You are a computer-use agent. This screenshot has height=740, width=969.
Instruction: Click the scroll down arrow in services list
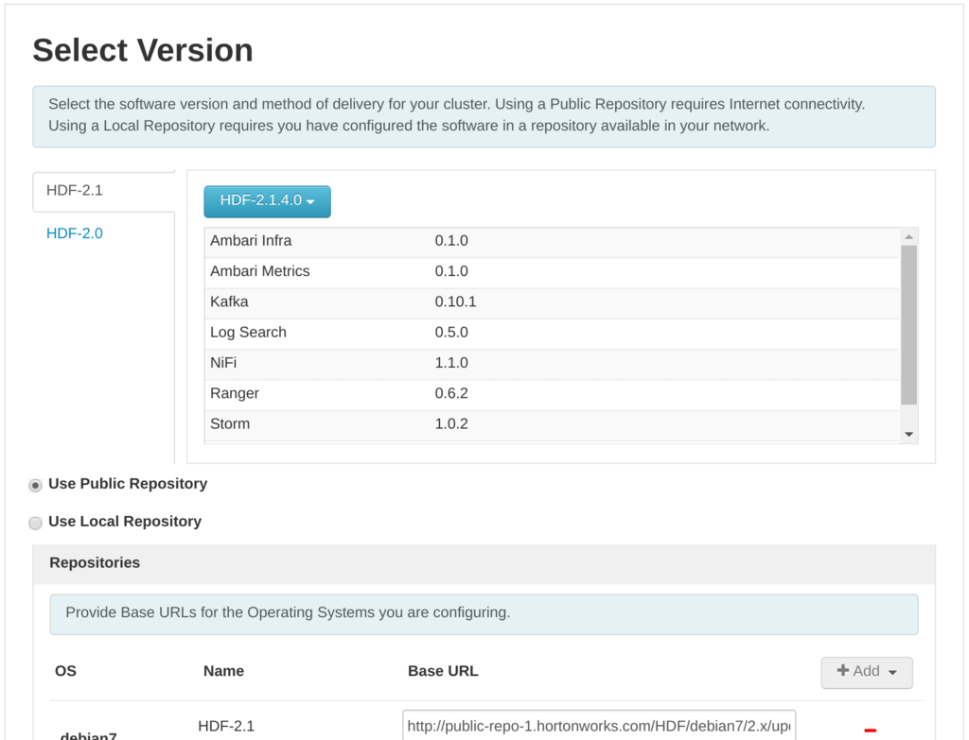[908, 435]
